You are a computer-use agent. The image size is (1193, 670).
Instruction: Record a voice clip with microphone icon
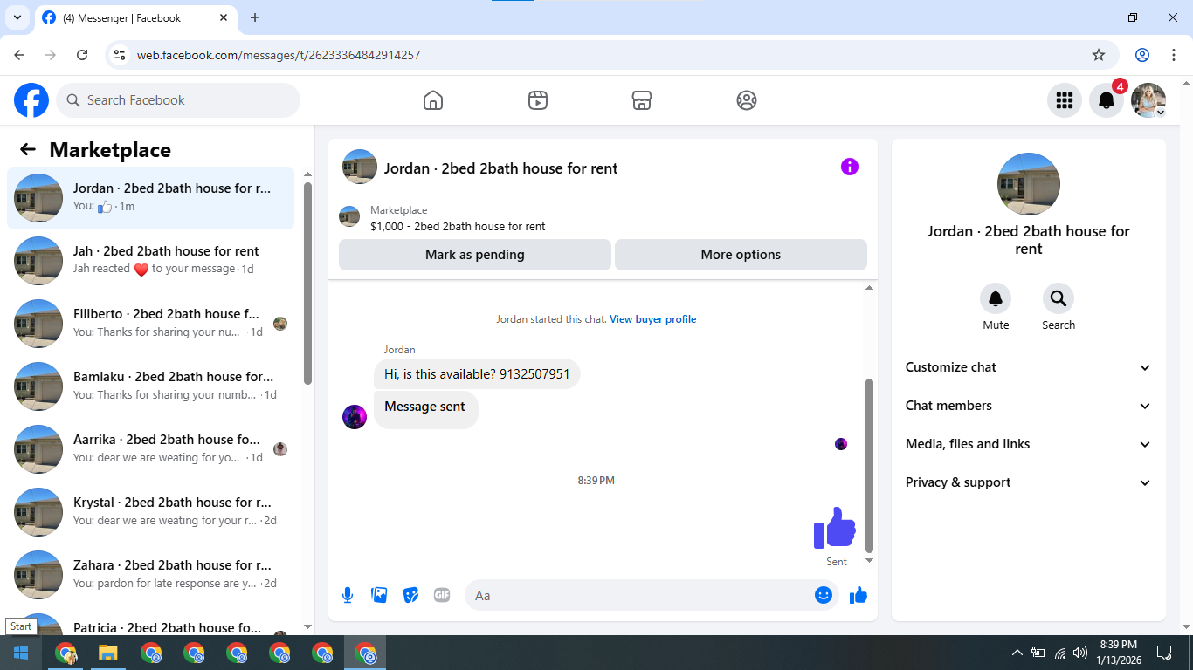pyautogui.click(x=348, y=595)
